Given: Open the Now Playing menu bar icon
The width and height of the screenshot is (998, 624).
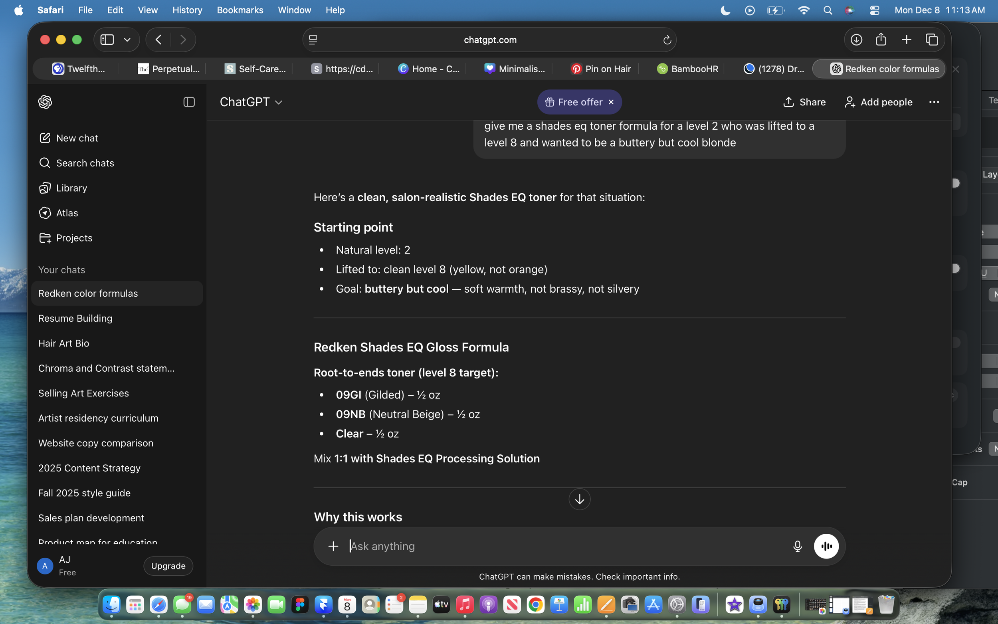Looking at the screenshot, I should tap(750, 10).
